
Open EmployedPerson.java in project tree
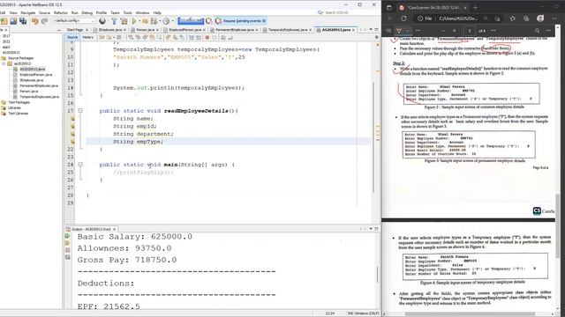click(36, 75)
